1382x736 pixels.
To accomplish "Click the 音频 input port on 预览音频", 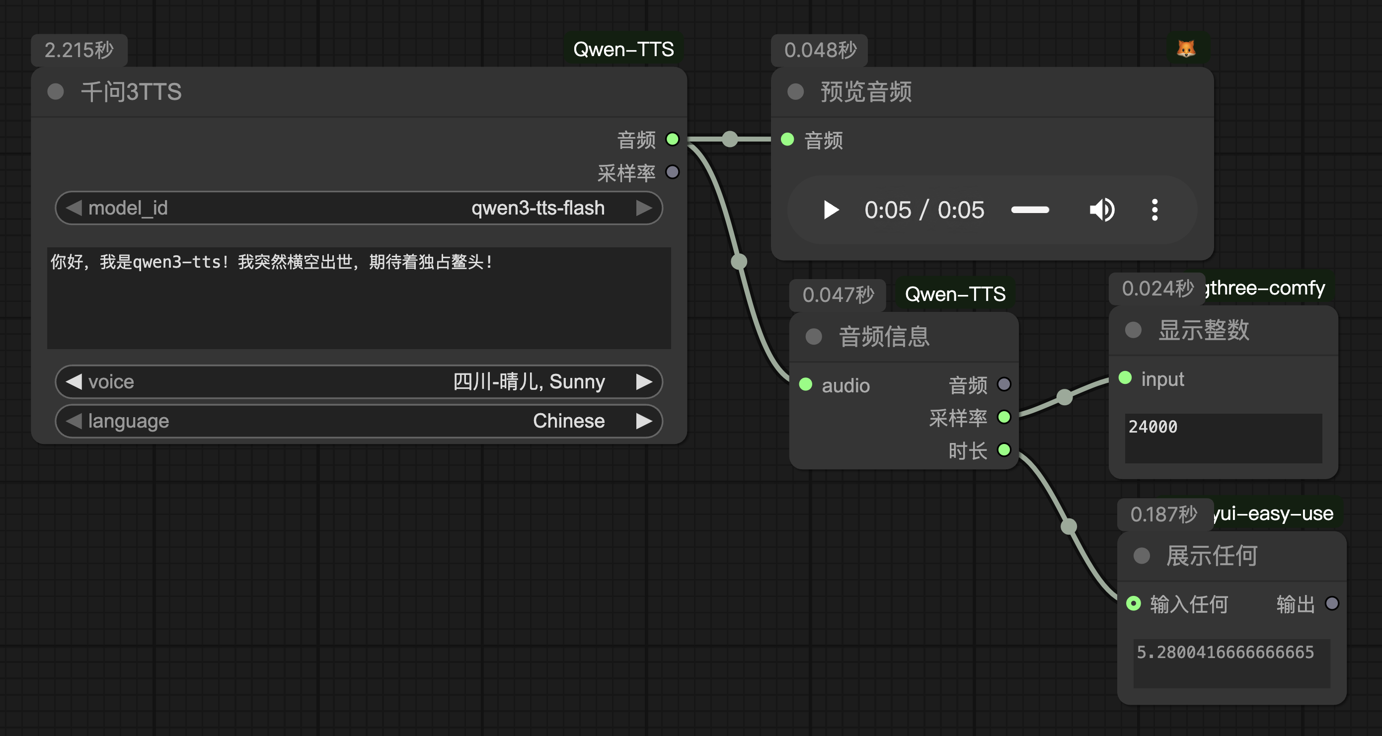I will (787, 140).
